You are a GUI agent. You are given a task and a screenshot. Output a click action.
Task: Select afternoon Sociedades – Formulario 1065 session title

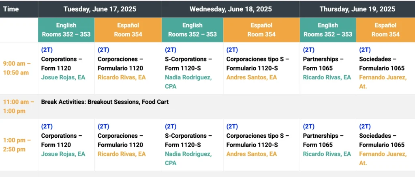point(382,140)
